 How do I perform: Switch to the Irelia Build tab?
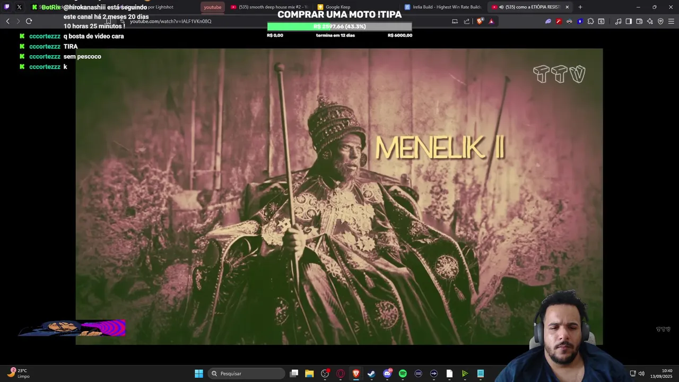(x=443, y=7)
